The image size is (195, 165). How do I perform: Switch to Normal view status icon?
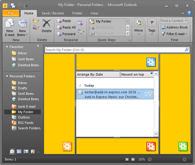click(x=127, y=159)
